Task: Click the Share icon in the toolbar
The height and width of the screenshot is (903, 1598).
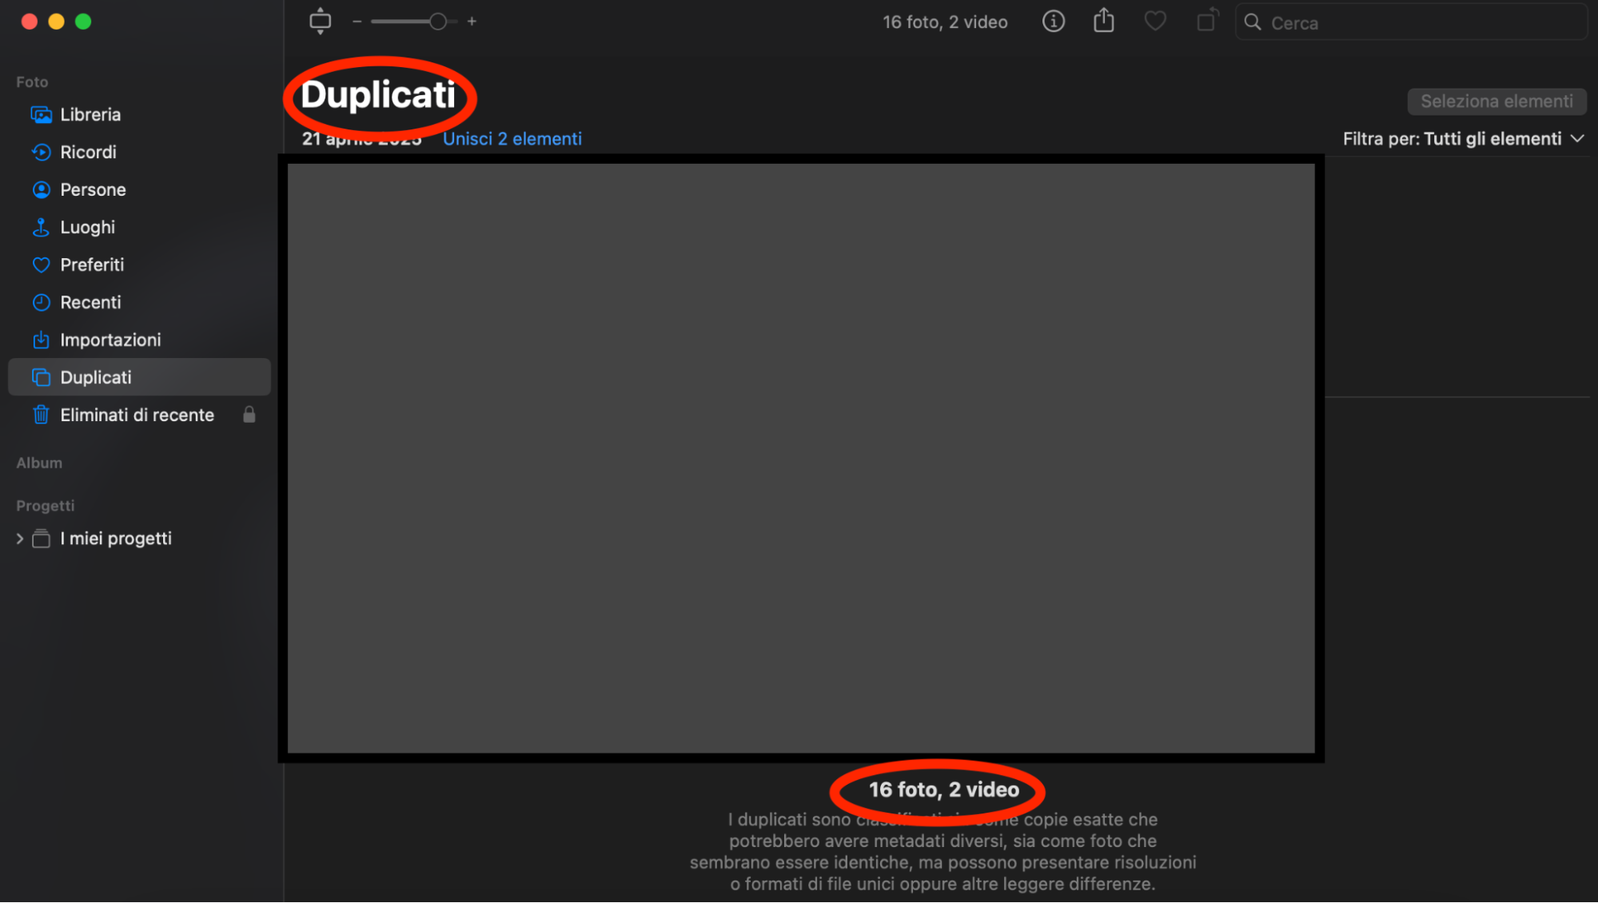Action: pyautogui.click(x=1103, y=21)
